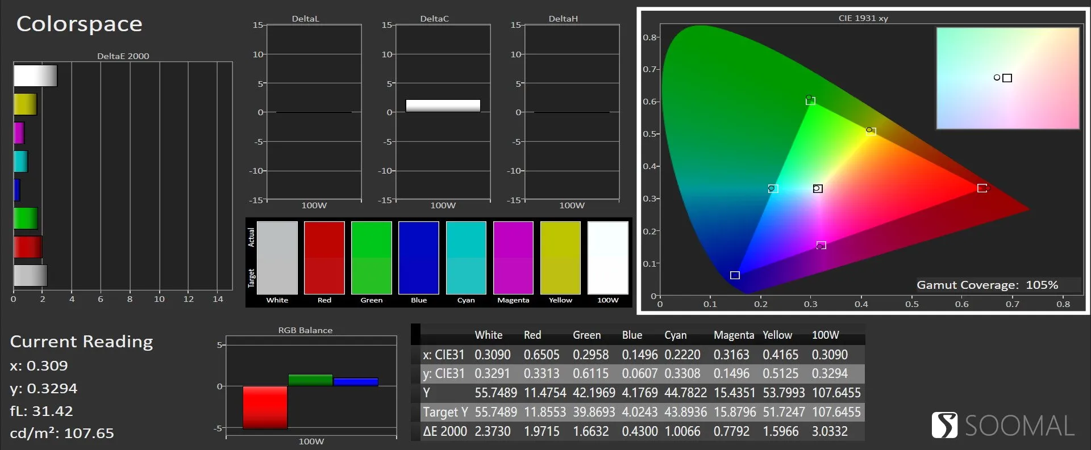Click the magenta secondary marker on CIE diagram
This screenshot has height=450, width=1091.
click(821, 245)
